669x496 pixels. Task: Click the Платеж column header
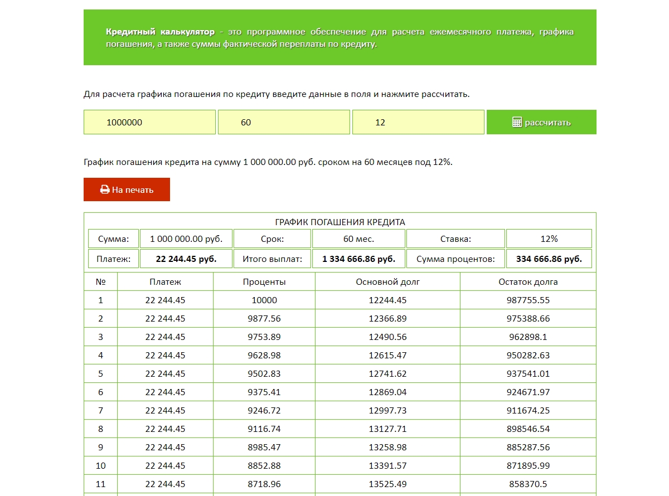pyautogui.click(x=165, y=282)
